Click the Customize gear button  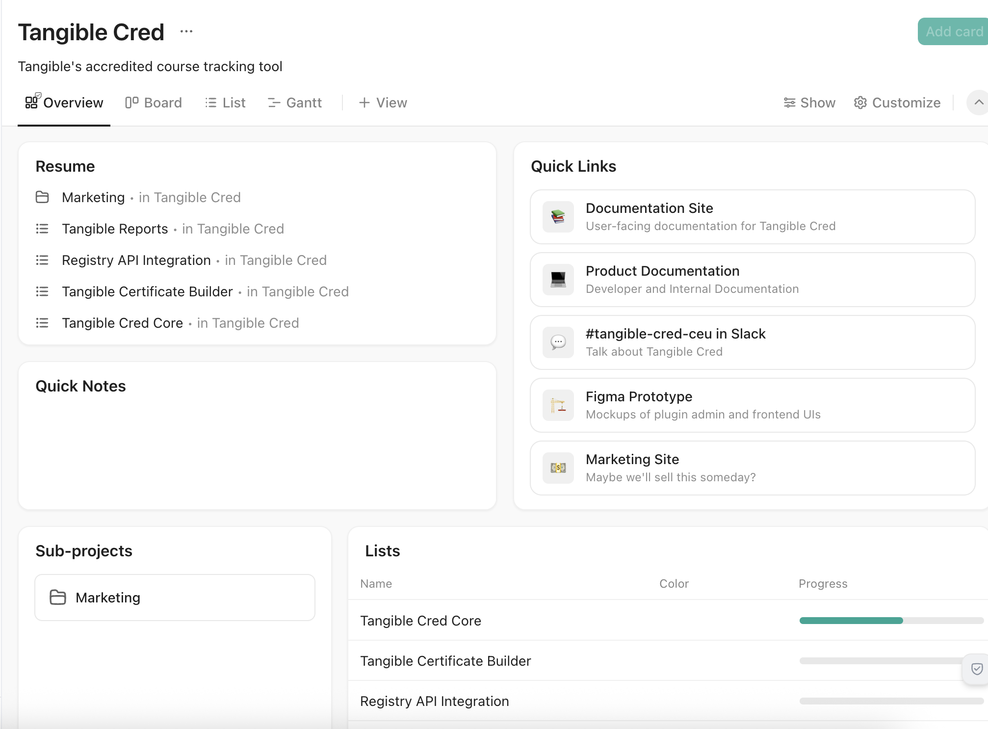(897, 103)
